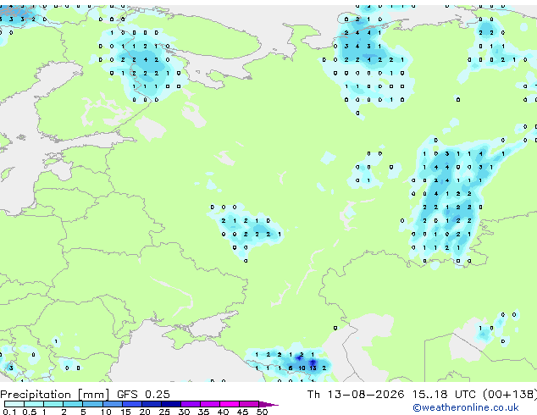This screenshot has width=537, height=415.
Task: Click the 35 to 40 mm magenta swatch
Action: click(209, 404)
